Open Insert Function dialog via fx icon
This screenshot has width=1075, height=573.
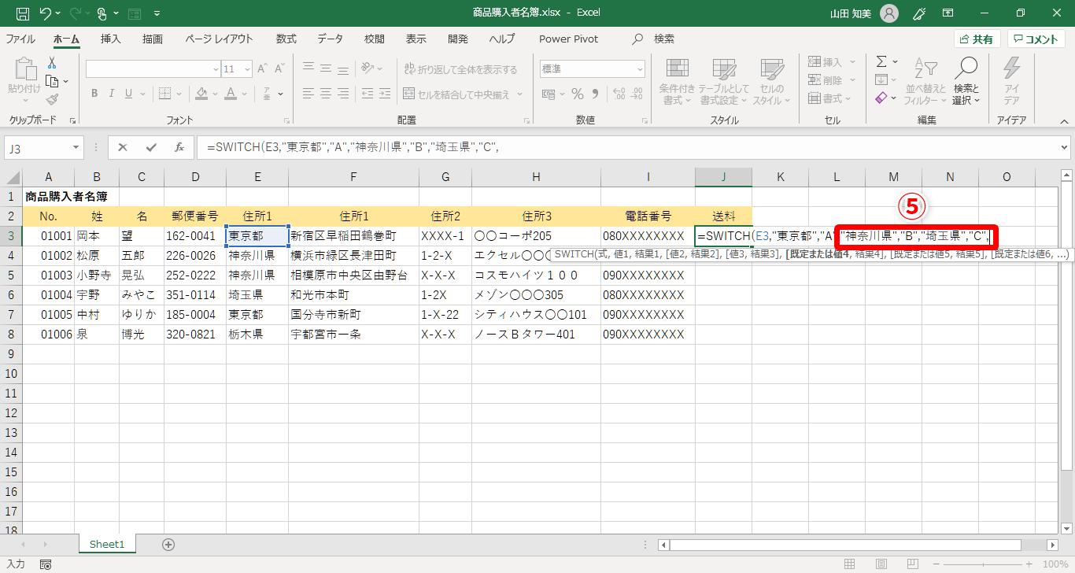pyautogui.click(x=179, y=147)
